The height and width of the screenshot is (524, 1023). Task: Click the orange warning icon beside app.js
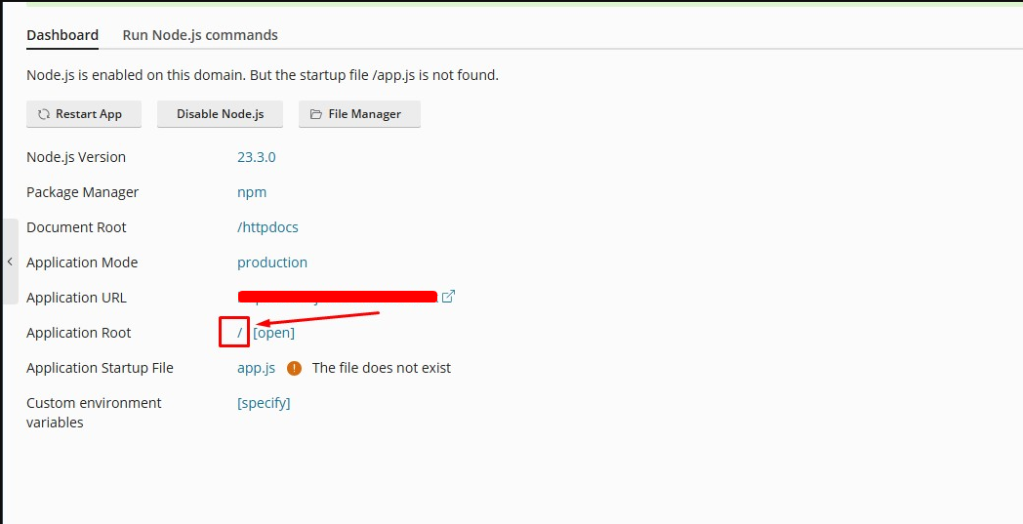pos(294,368)
